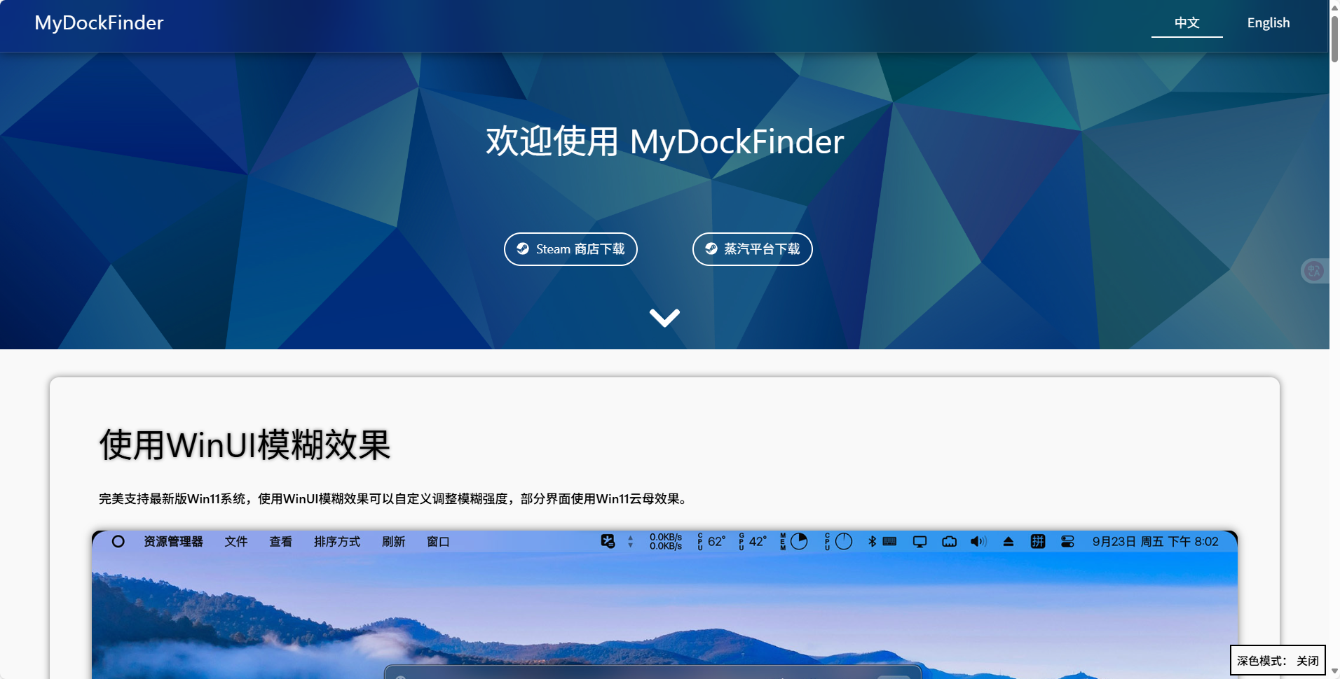Click the scrollbar down arrow
The width and height of the screenshot is (1340, 679).
[x=1334, y=671]
